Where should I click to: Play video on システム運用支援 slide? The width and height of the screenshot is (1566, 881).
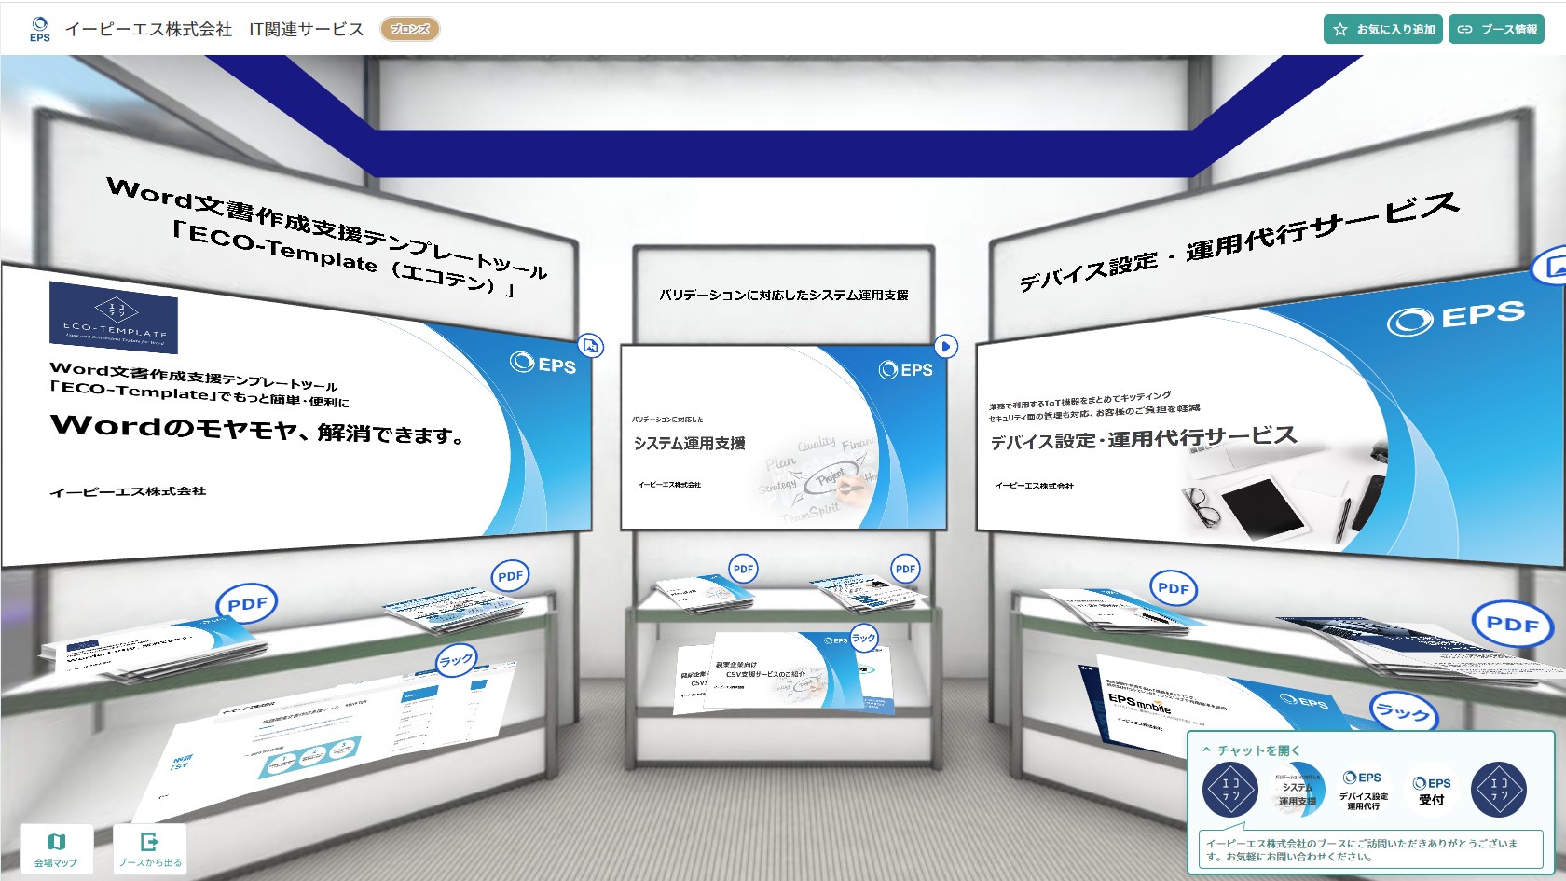pos(945,347)
